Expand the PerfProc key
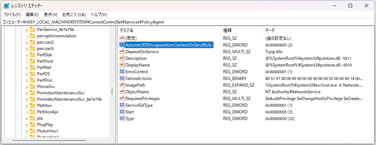 pos(26,80)
